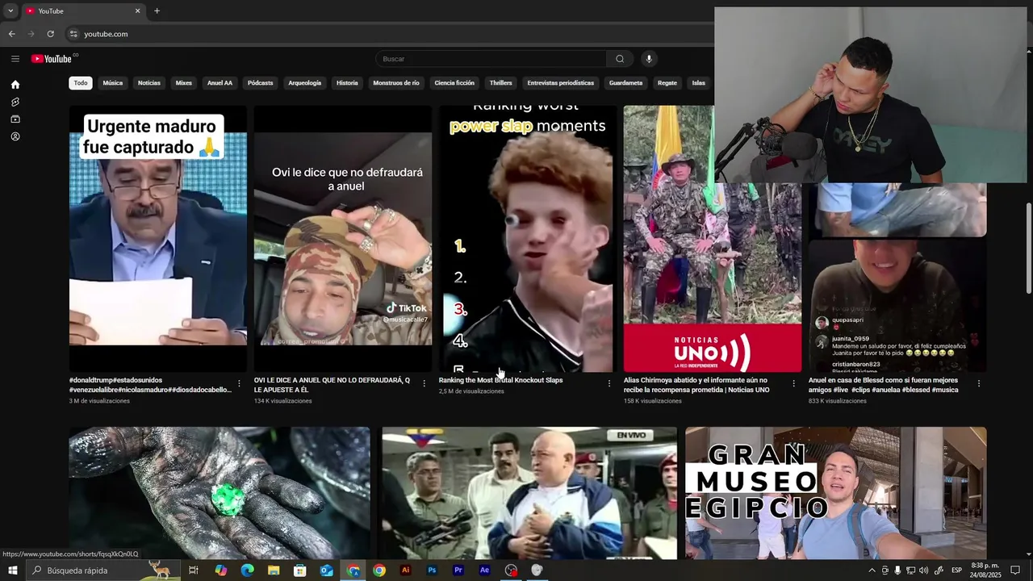Open Noticias UNO short thumbnail
Screen dimensions: 1033x581
(x=713, y=239)
